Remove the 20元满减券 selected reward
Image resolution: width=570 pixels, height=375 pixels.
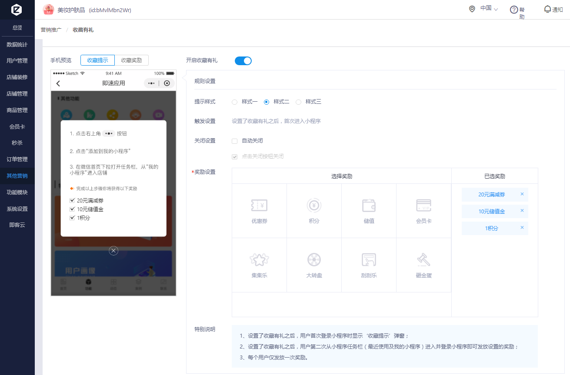tap(522, 194)
